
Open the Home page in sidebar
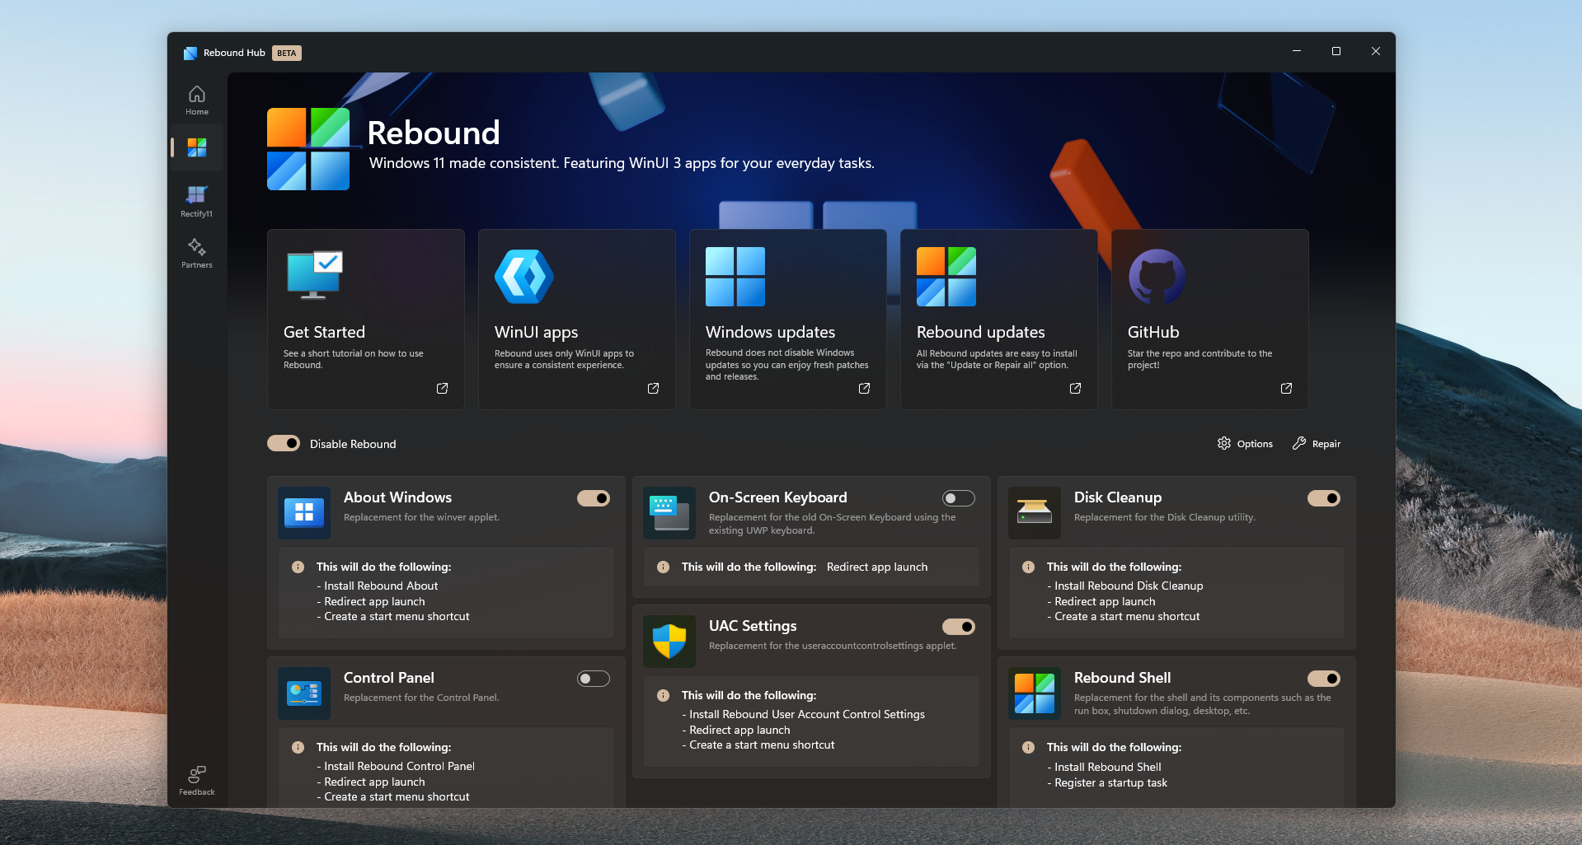[197, 100]
